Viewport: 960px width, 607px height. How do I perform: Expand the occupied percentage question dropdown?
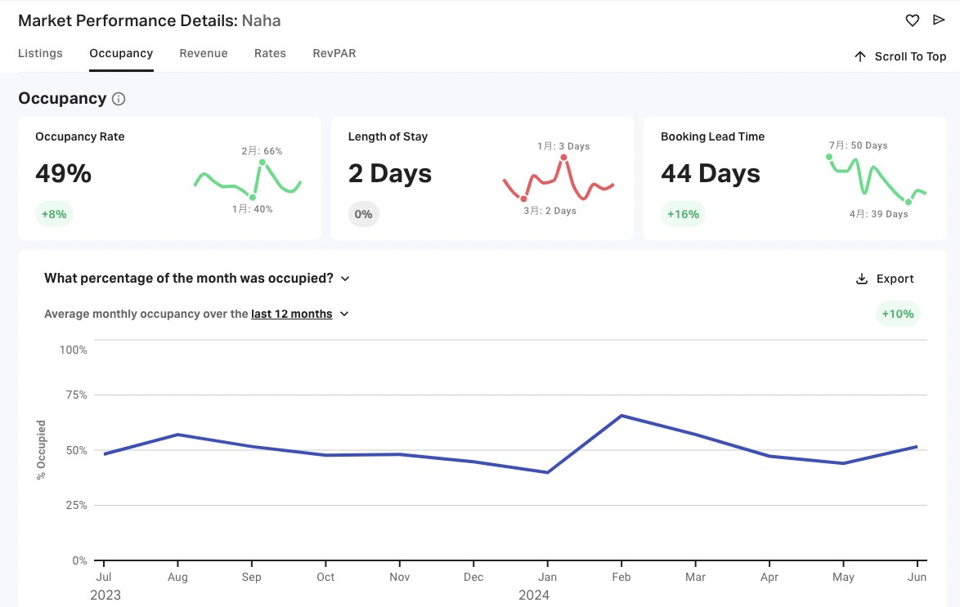345,279
